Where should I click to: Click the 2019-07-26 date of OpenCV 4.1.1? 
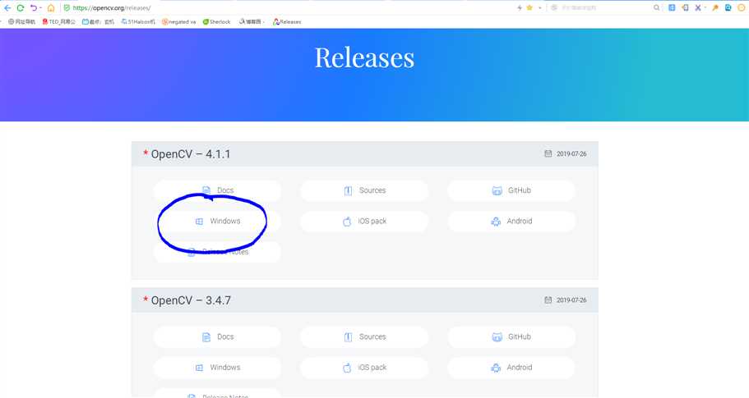coord(571,154)
